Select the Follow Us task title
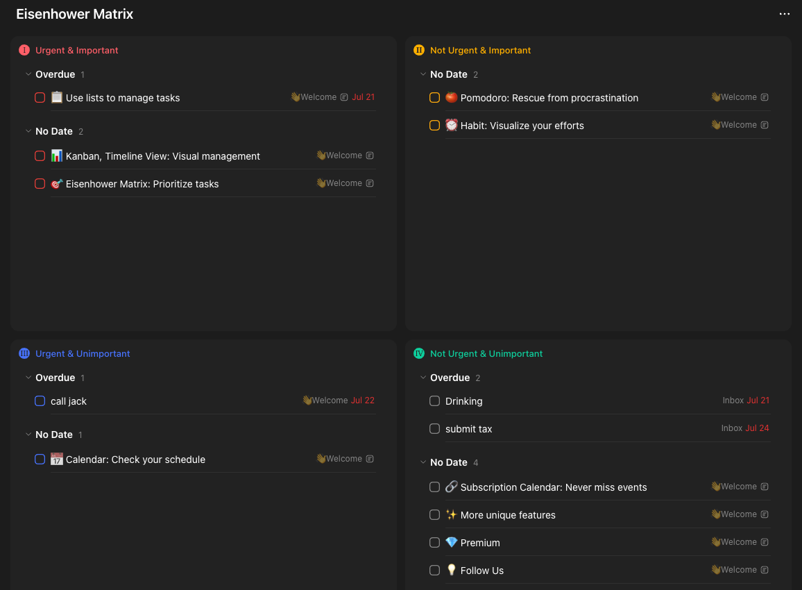The image size is (802, 590). pyautogui.click(x=481, y=571)
